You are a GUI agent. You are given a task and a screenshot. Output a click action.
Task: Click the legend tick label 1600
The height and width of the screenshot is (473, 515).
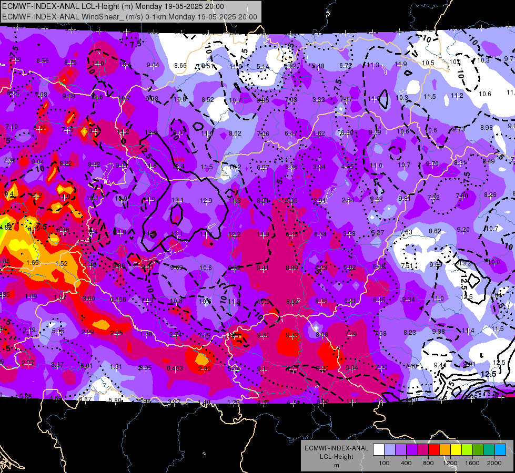[x=472, y=463]
